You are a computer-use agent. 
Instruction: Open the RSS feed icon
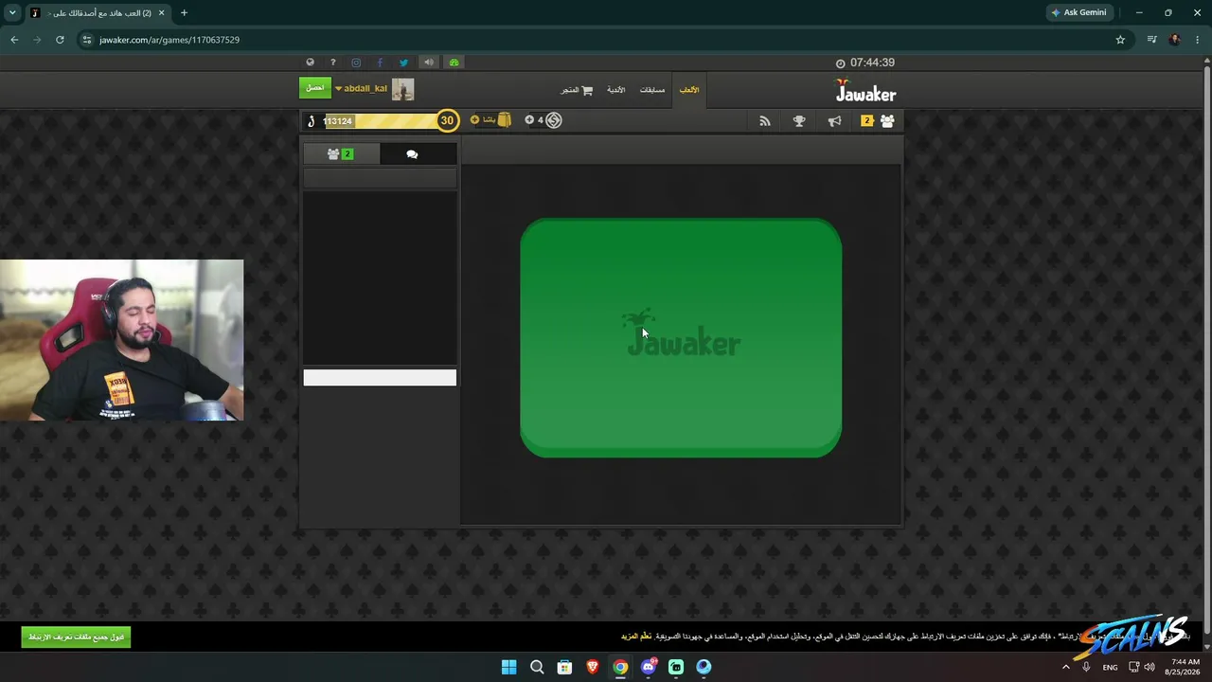point(765,121)
